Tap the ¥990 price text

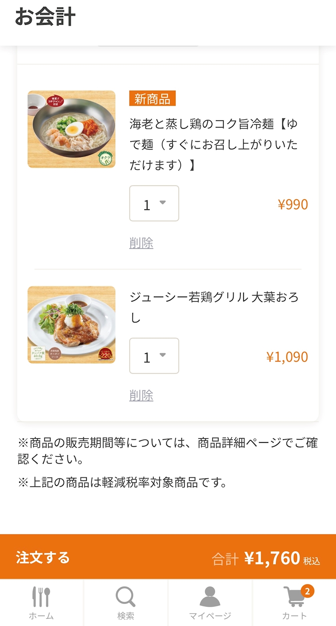[x=293, y=204]
